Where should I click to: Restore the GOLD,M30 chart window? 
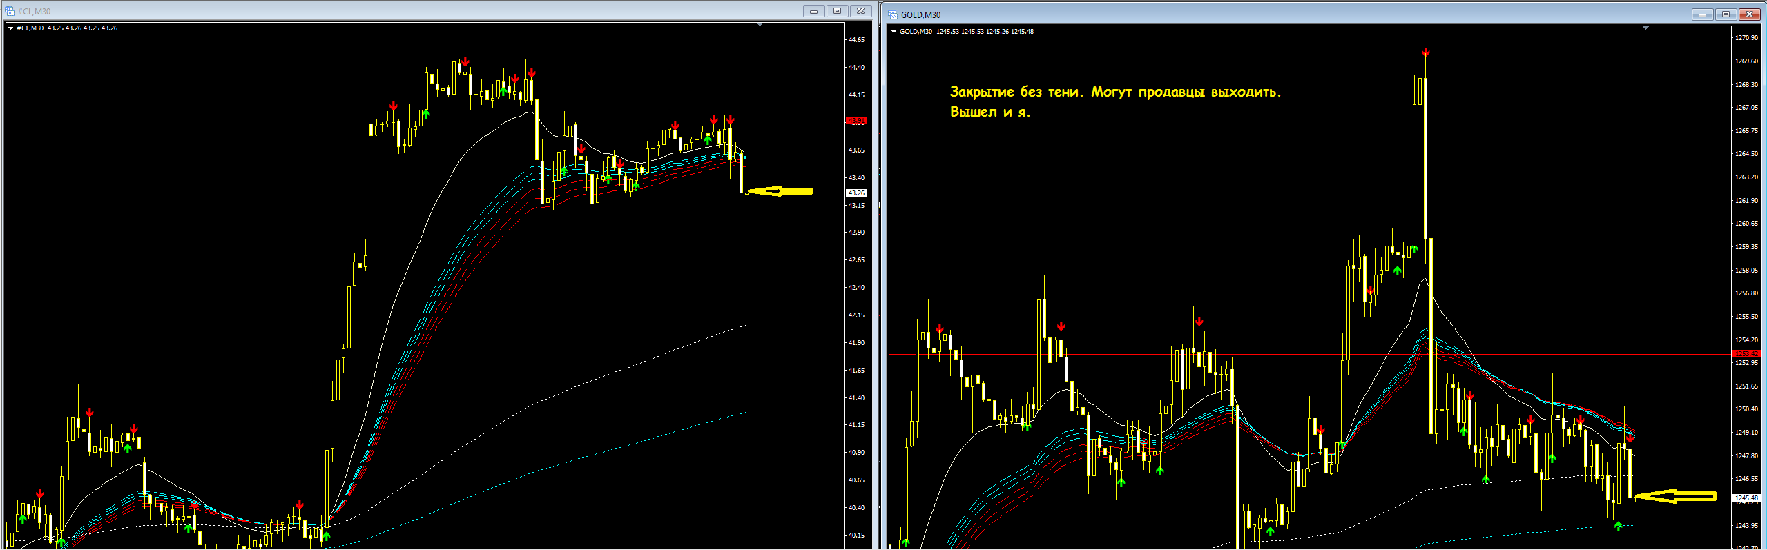(x=1726, y=14)
